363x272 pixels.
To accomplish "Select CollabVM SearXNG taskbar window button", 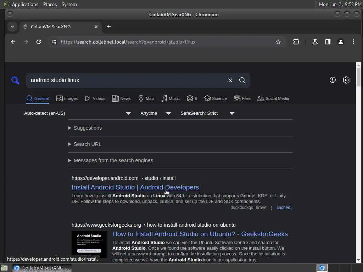I will point(42,268).
